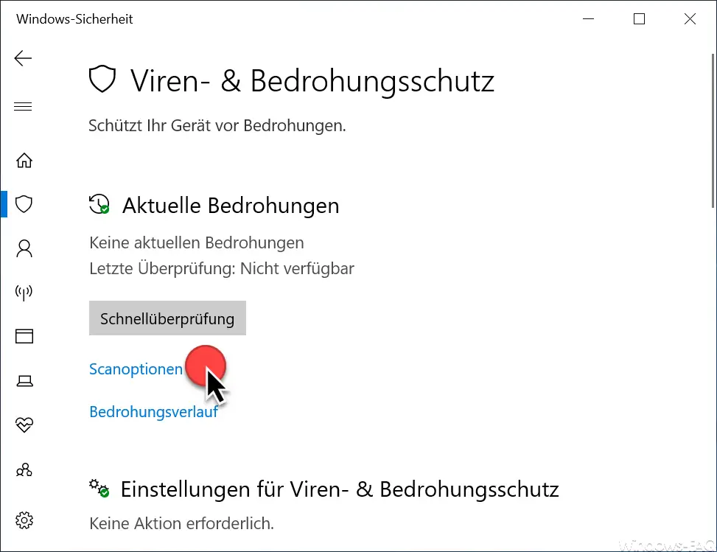Select the shield virus protection sidebar icon

(24, 204)
